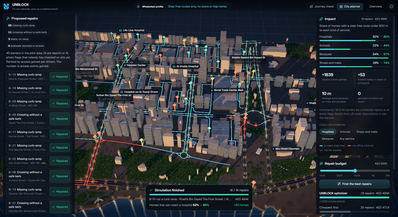Image resolution: width=398 pixels, height=217 pixels.
Task: Click the 10 m average extra distance card
Action: coord(336,97)
